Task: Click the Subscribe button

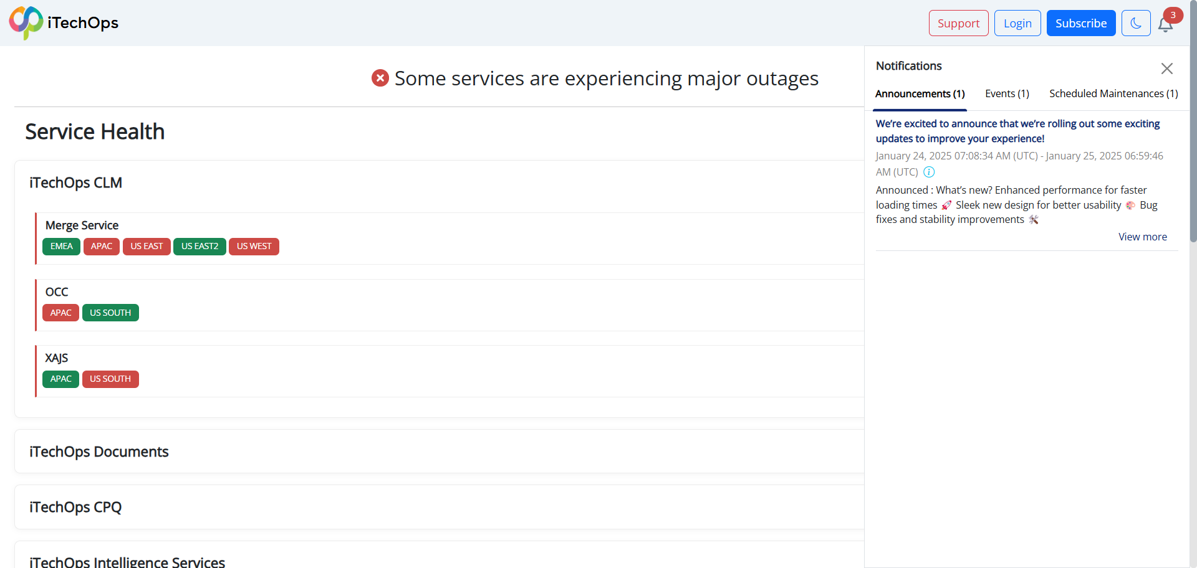Action: pos(1081,23)
